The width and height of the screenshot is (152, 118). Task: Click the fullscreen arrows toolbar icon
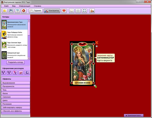[x=84, y=11]
